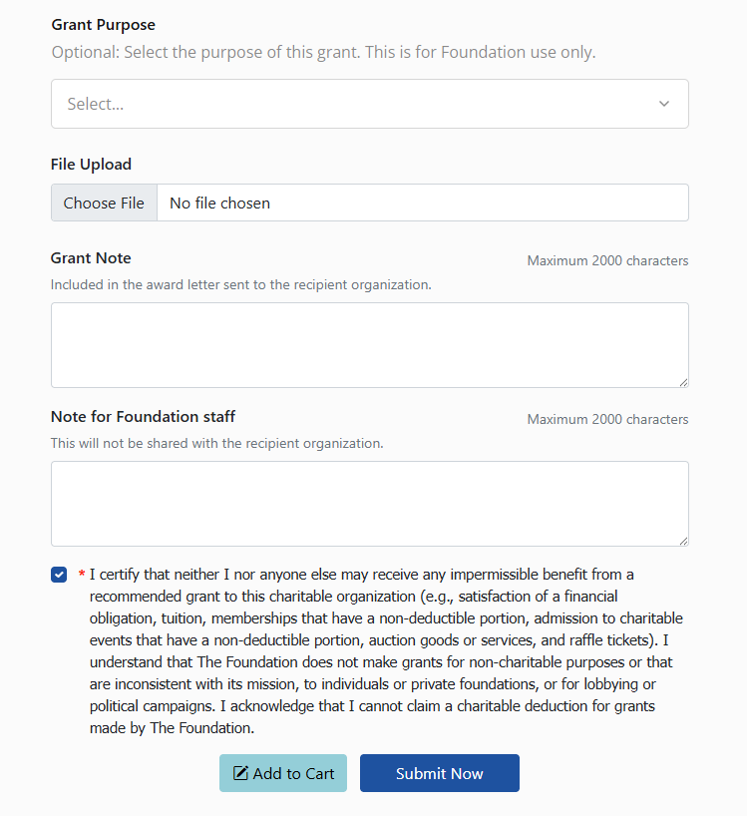Click 'Maximum 2000 characters' beside Grant Note

point(607,260)
